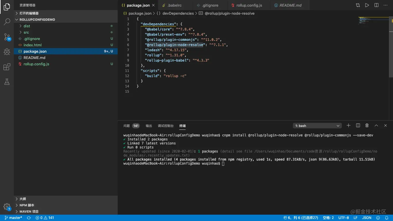Click the editor vertical scrollbar
Image resolution: width=393 pixels, height=221 pixels.
coord(391,47)
